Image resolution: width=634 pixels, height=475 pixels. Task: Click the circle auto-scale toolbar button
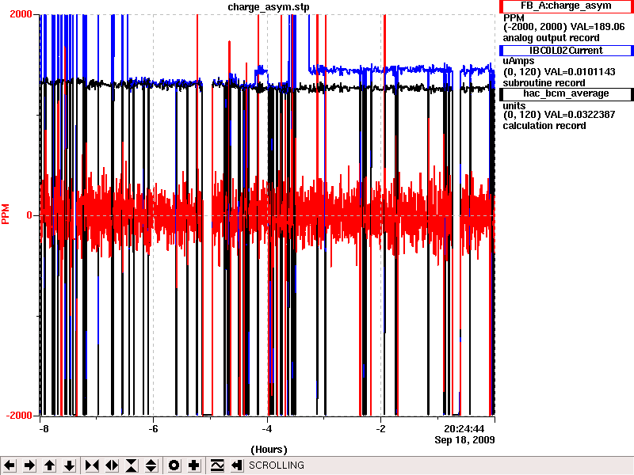(x=174, y=465)
